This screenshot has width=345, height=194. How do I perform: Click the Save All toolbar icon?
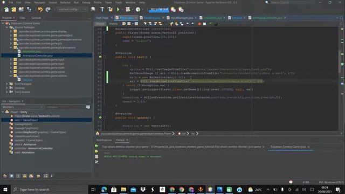[29, 10]
